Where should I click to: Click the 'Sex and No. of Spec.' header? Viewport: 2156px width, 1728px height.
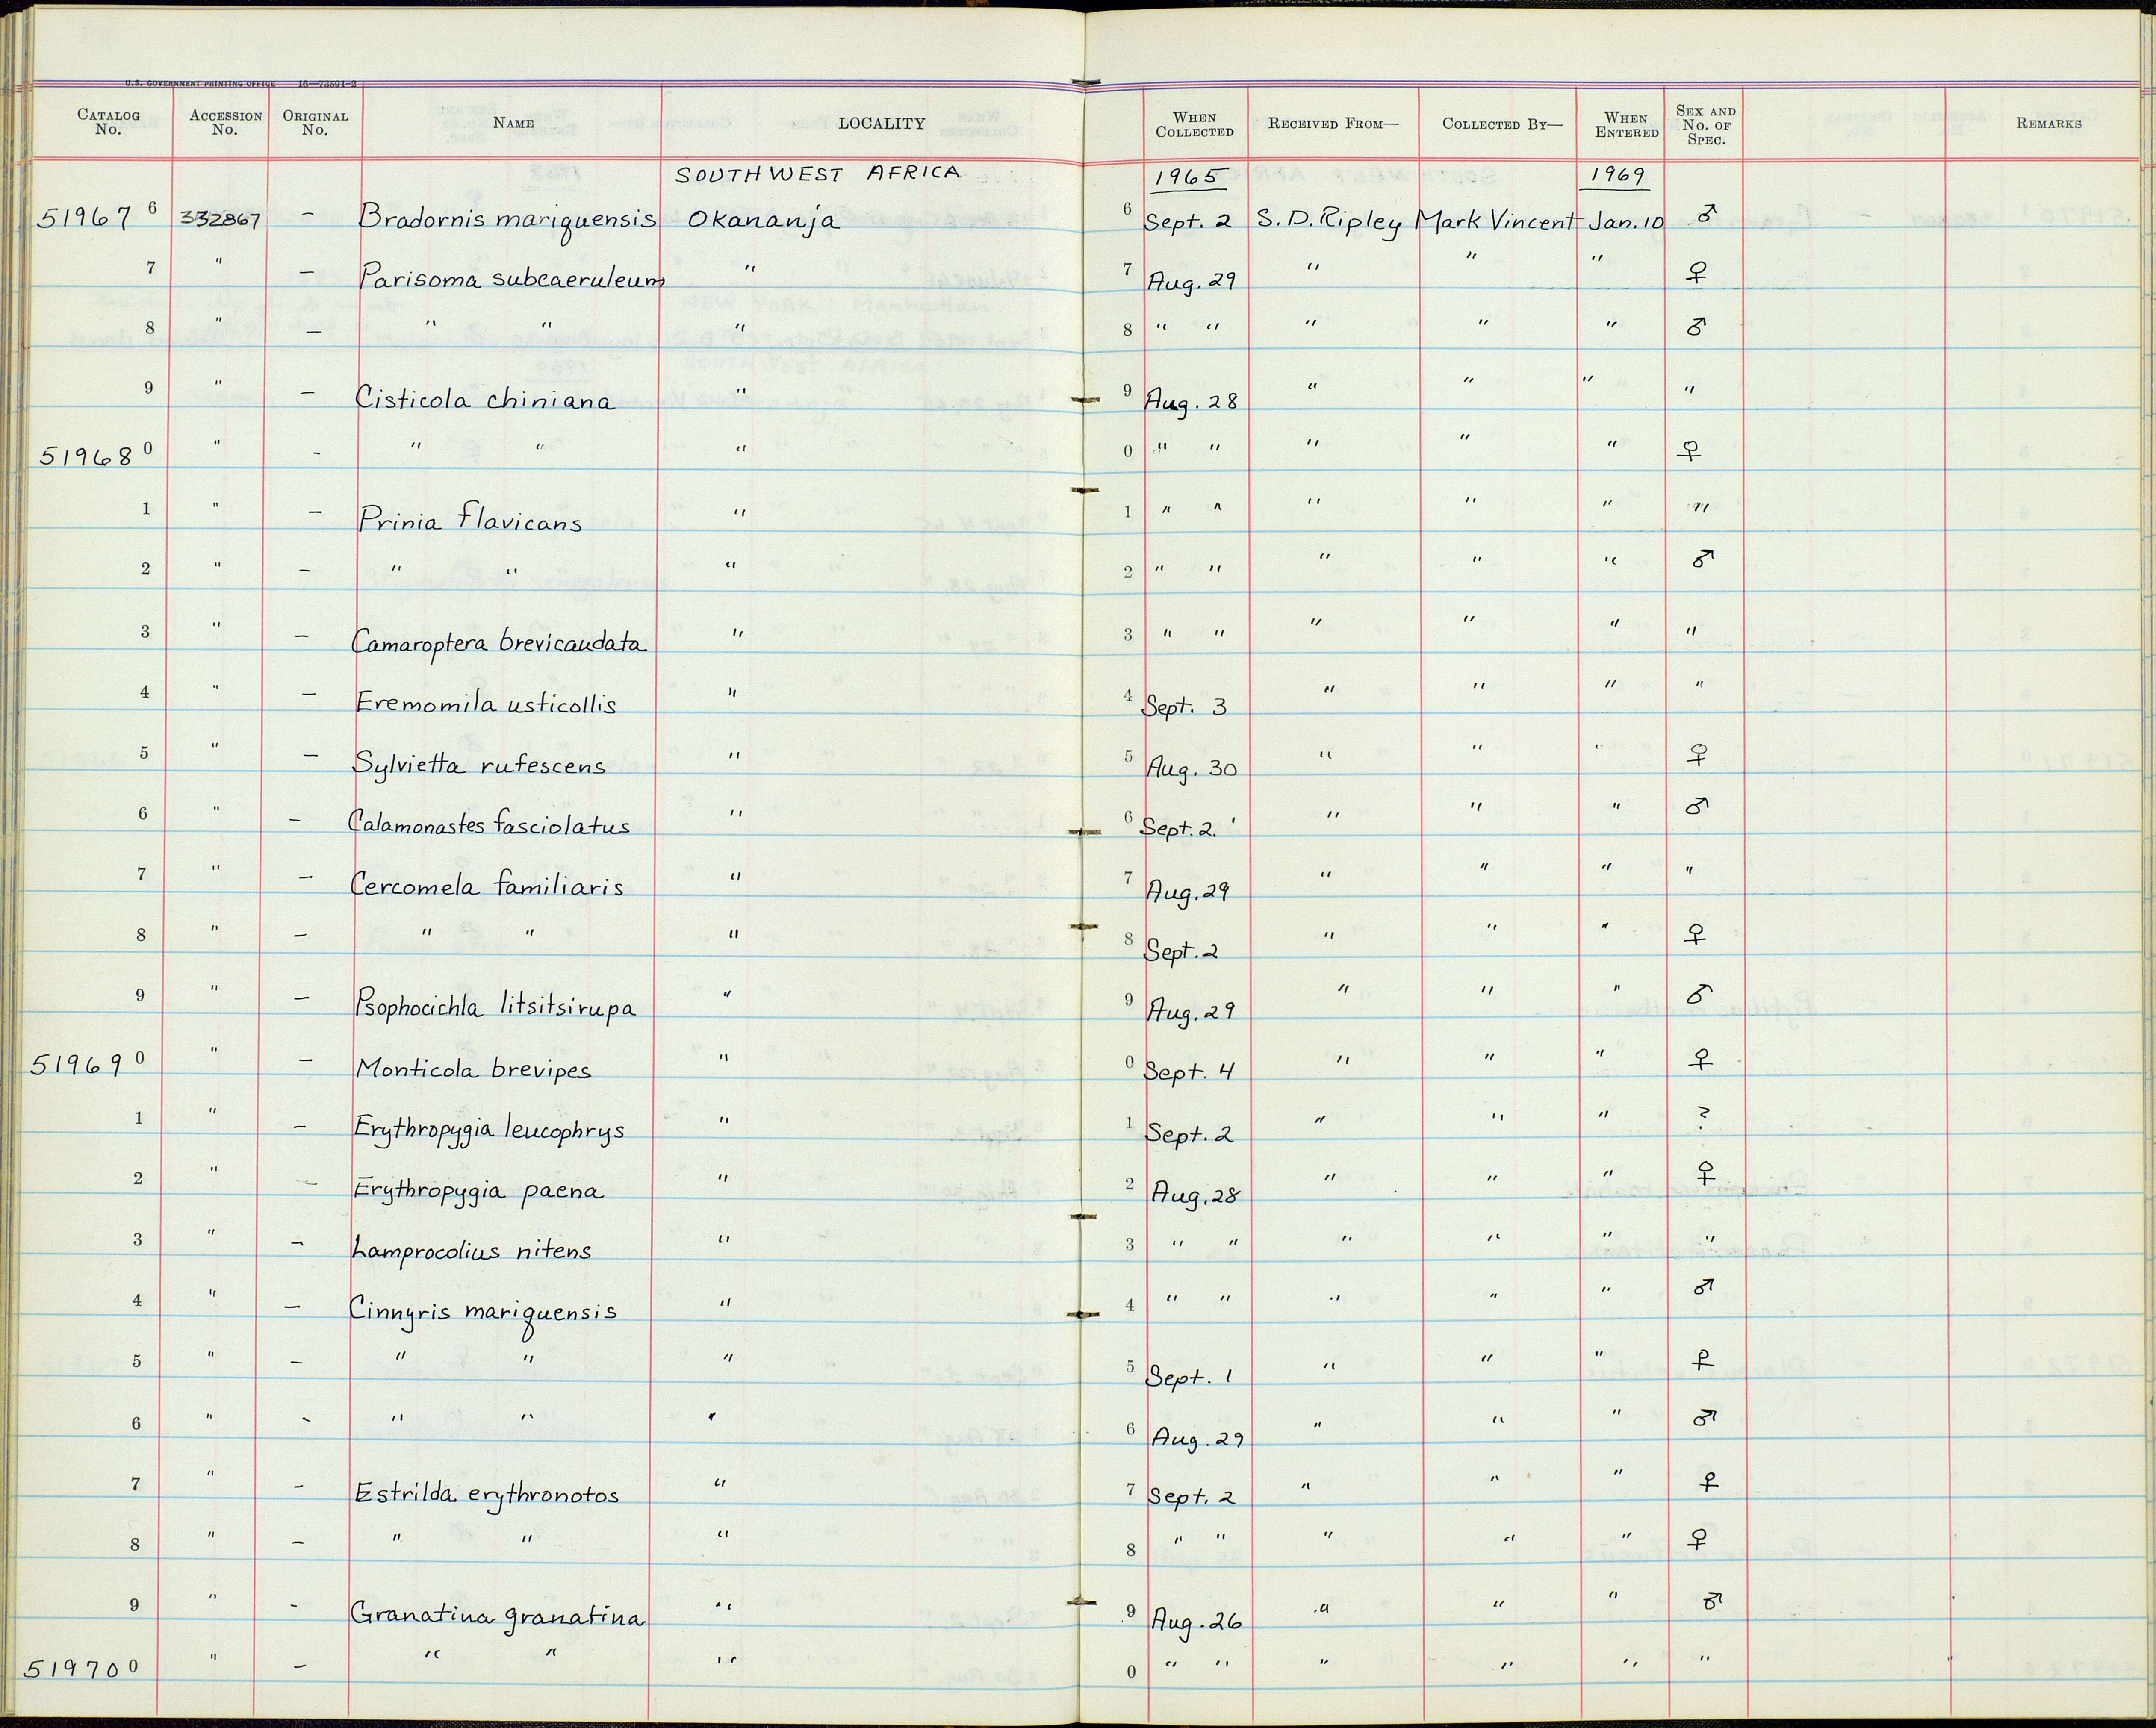[x=1706, y=125]
